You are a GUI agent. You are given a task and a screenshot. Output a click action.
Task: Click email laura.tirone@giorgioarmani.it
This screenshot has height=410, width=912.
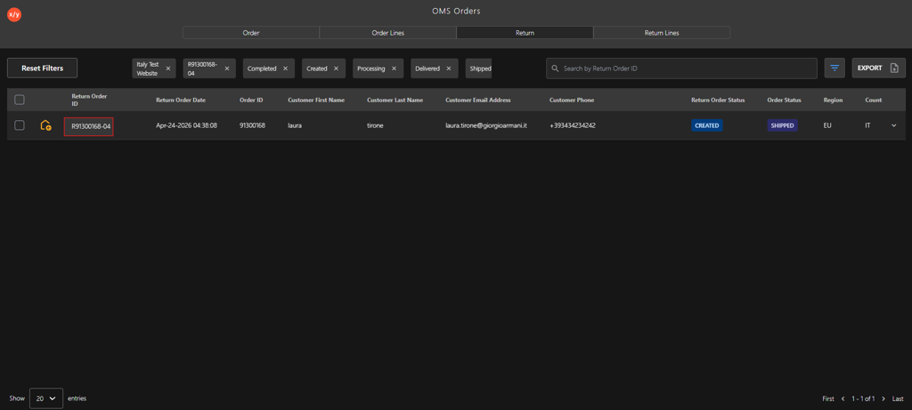(486, 125)
